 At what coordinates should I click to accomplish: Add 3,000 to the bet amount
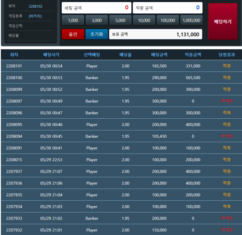click(x=97, y=20)
